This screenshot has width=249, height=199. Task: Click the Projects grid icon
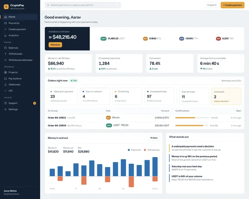[x=5, y=72]
